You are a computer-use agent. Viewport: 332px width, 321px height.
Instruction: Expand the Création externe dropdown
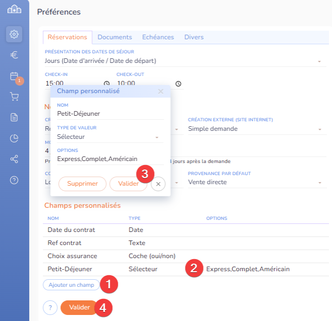pyautogui.click(x=319, y=129)
